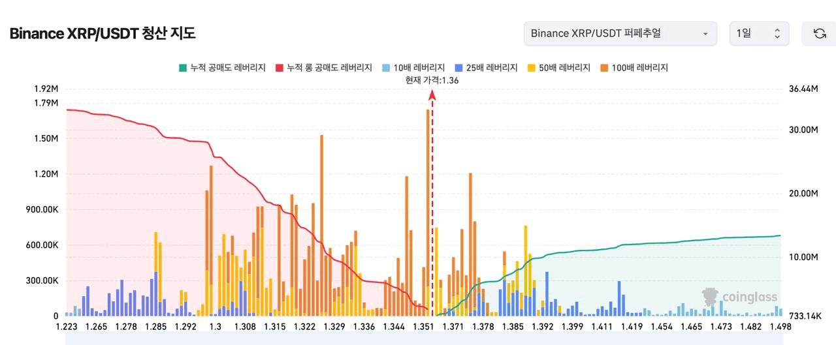Click the 1.399 x-axis price label

tap(573, 327)
